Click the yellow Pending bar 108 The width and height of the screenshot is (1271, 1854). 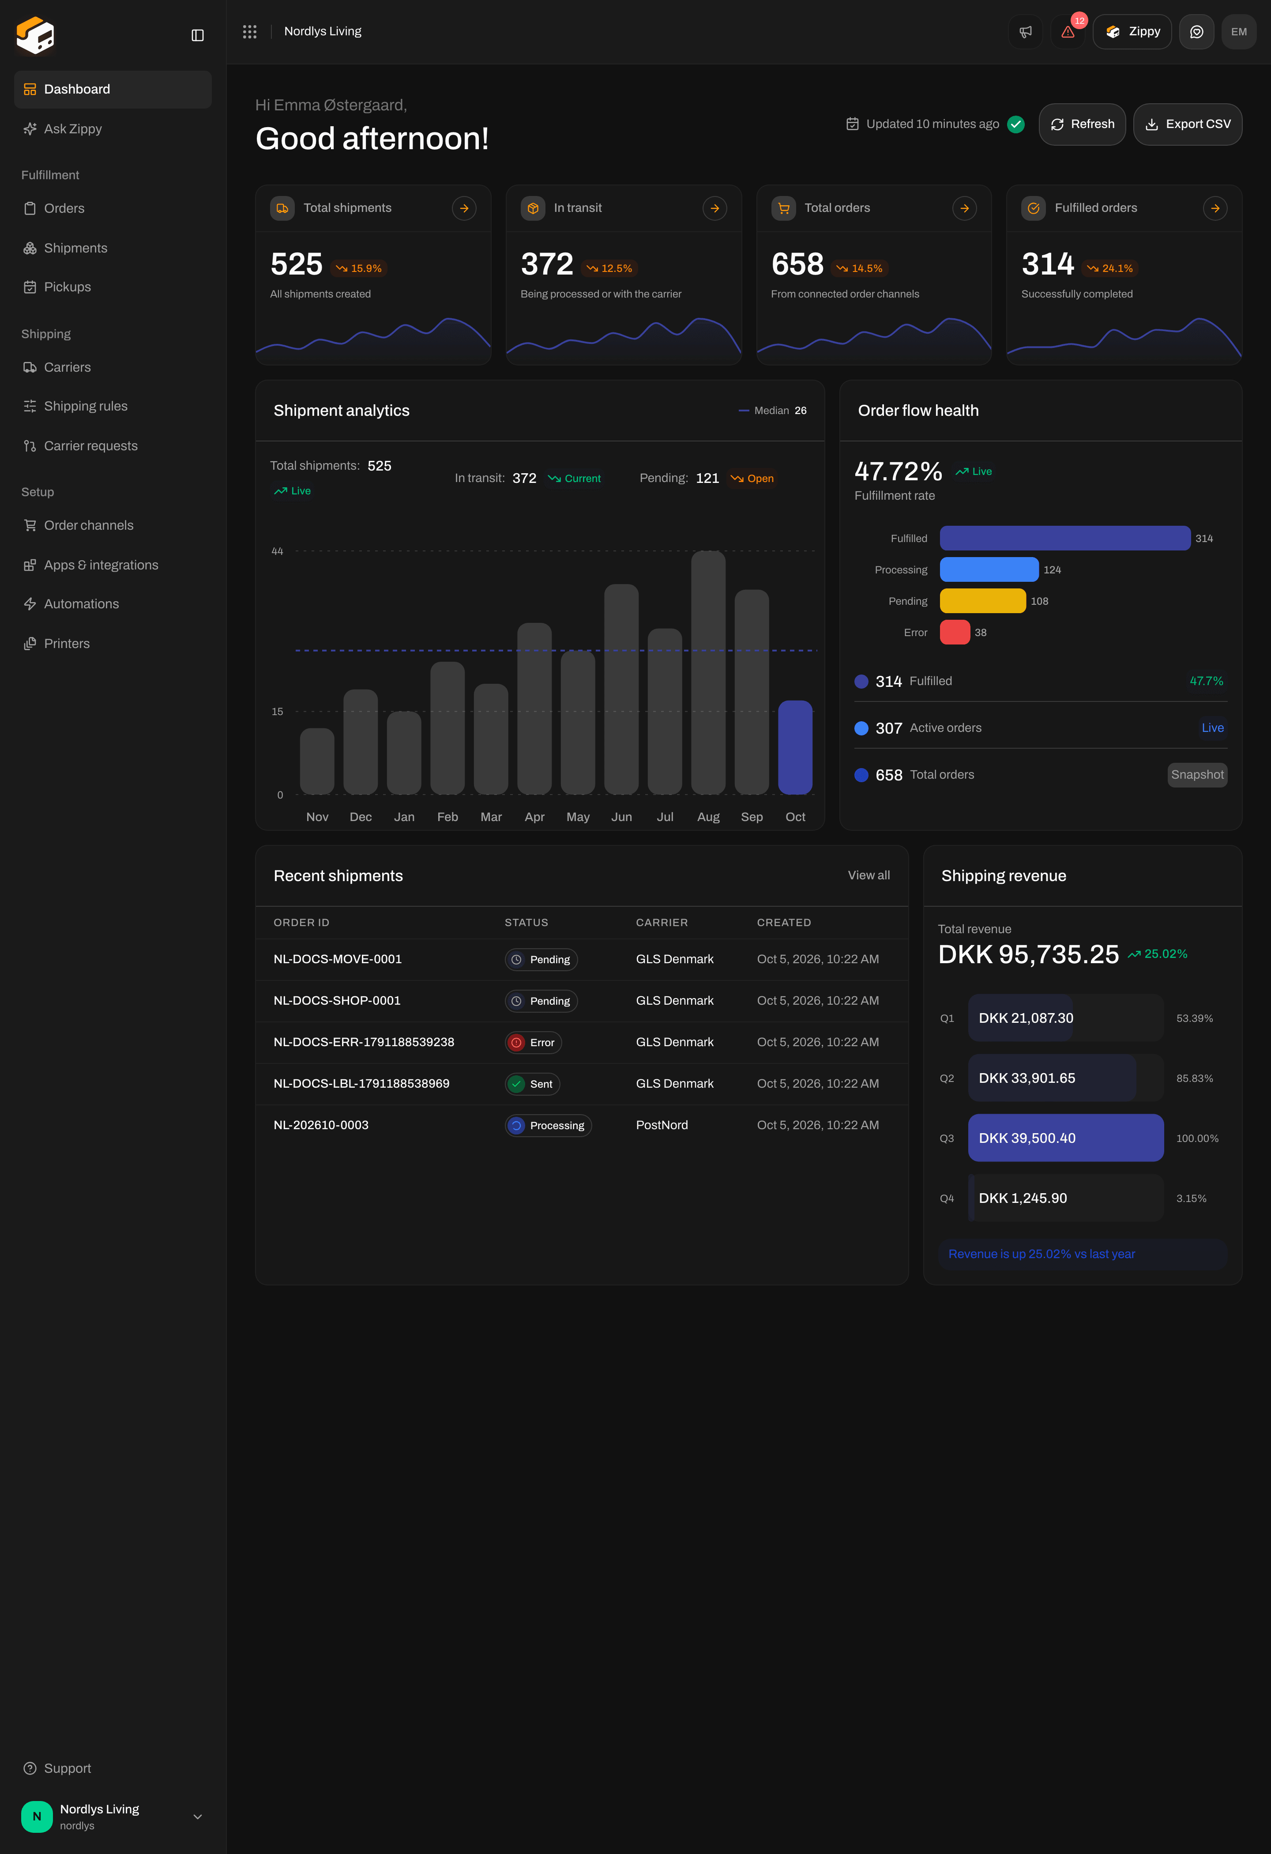(982, 601)
